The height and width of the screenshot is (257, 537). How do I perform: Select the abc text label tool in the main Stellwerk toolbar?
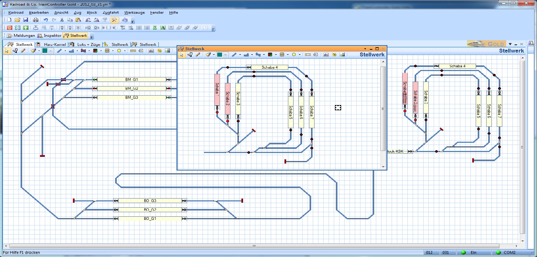coord(151,51)
